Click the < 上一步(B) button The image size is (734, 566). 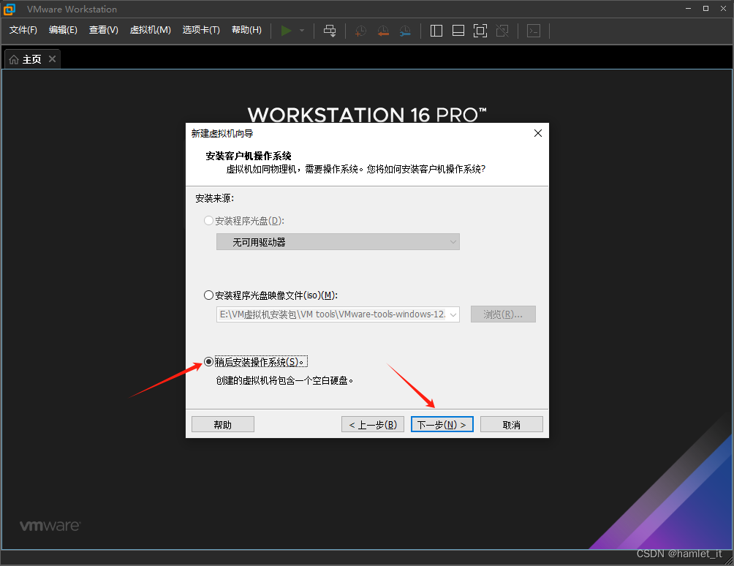pyautogui.click(x=373, y=425)
